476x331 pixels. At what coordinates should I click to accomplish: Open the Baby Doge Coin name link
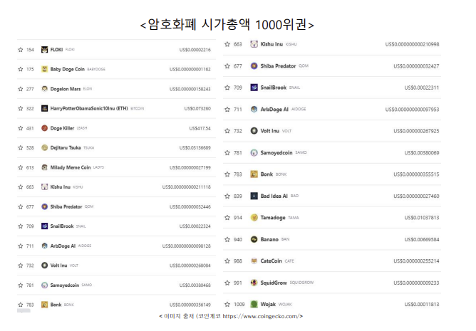tap(68, 69)
